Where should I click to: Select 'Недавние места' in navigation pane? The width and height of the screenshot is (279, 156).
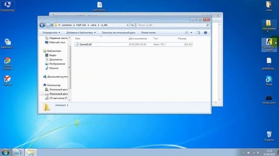[56, 38]
